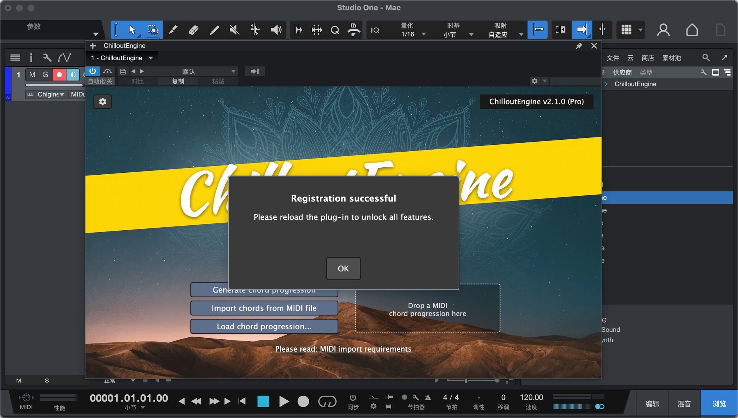
Task: Open MIDI import requirements link
Action: pos(343,349)
